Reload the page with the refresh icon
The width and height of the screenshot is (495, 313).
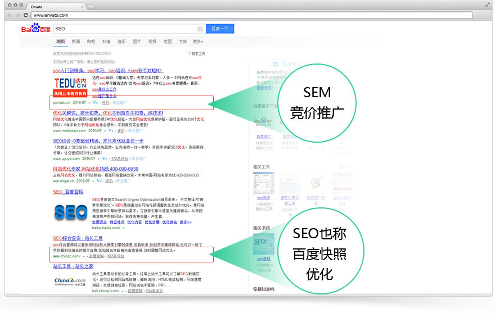click(x=25, y=15)
